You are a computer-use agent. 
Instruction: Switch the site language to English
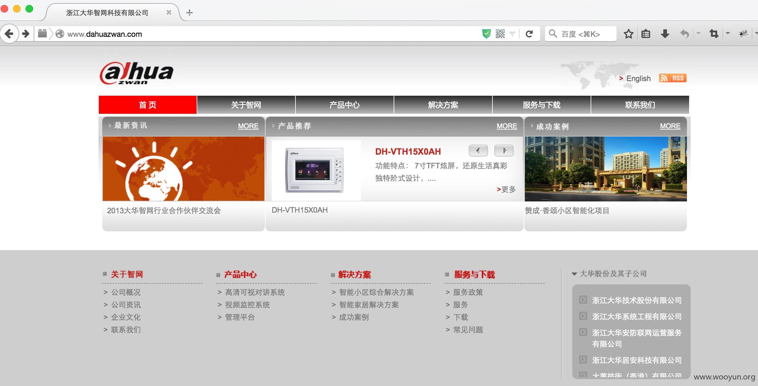click(x=638, y=78)
